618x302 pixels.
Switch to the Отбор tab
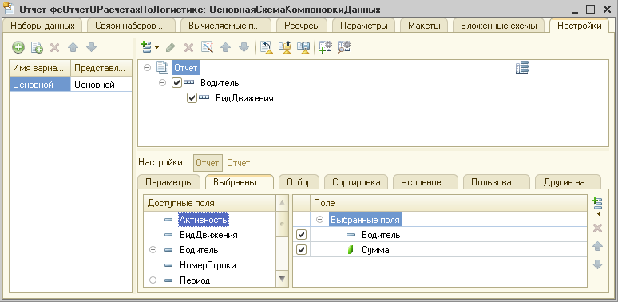tap(299, 182)
